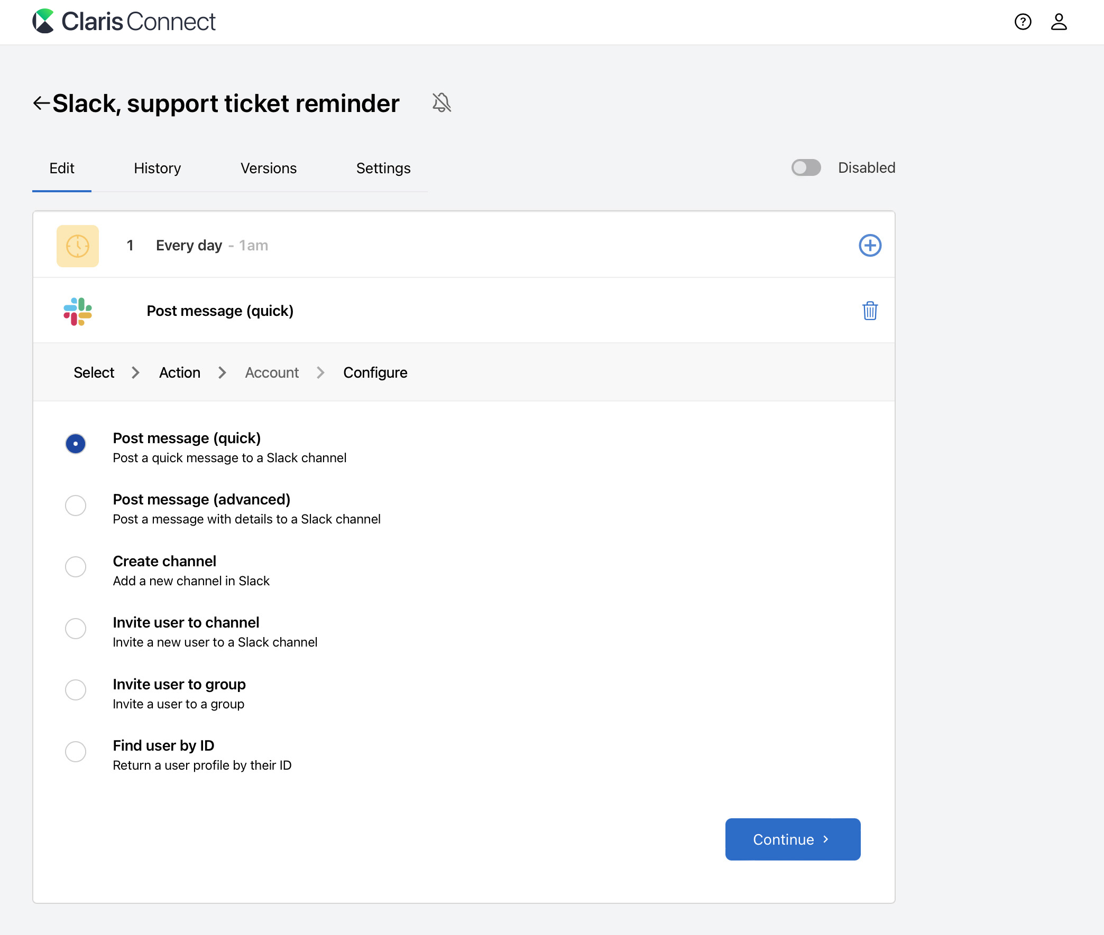This screenshot has width=1104, height=935.
Task: Select Post message (advanced) radio option
Action: (x=75, y=506)
